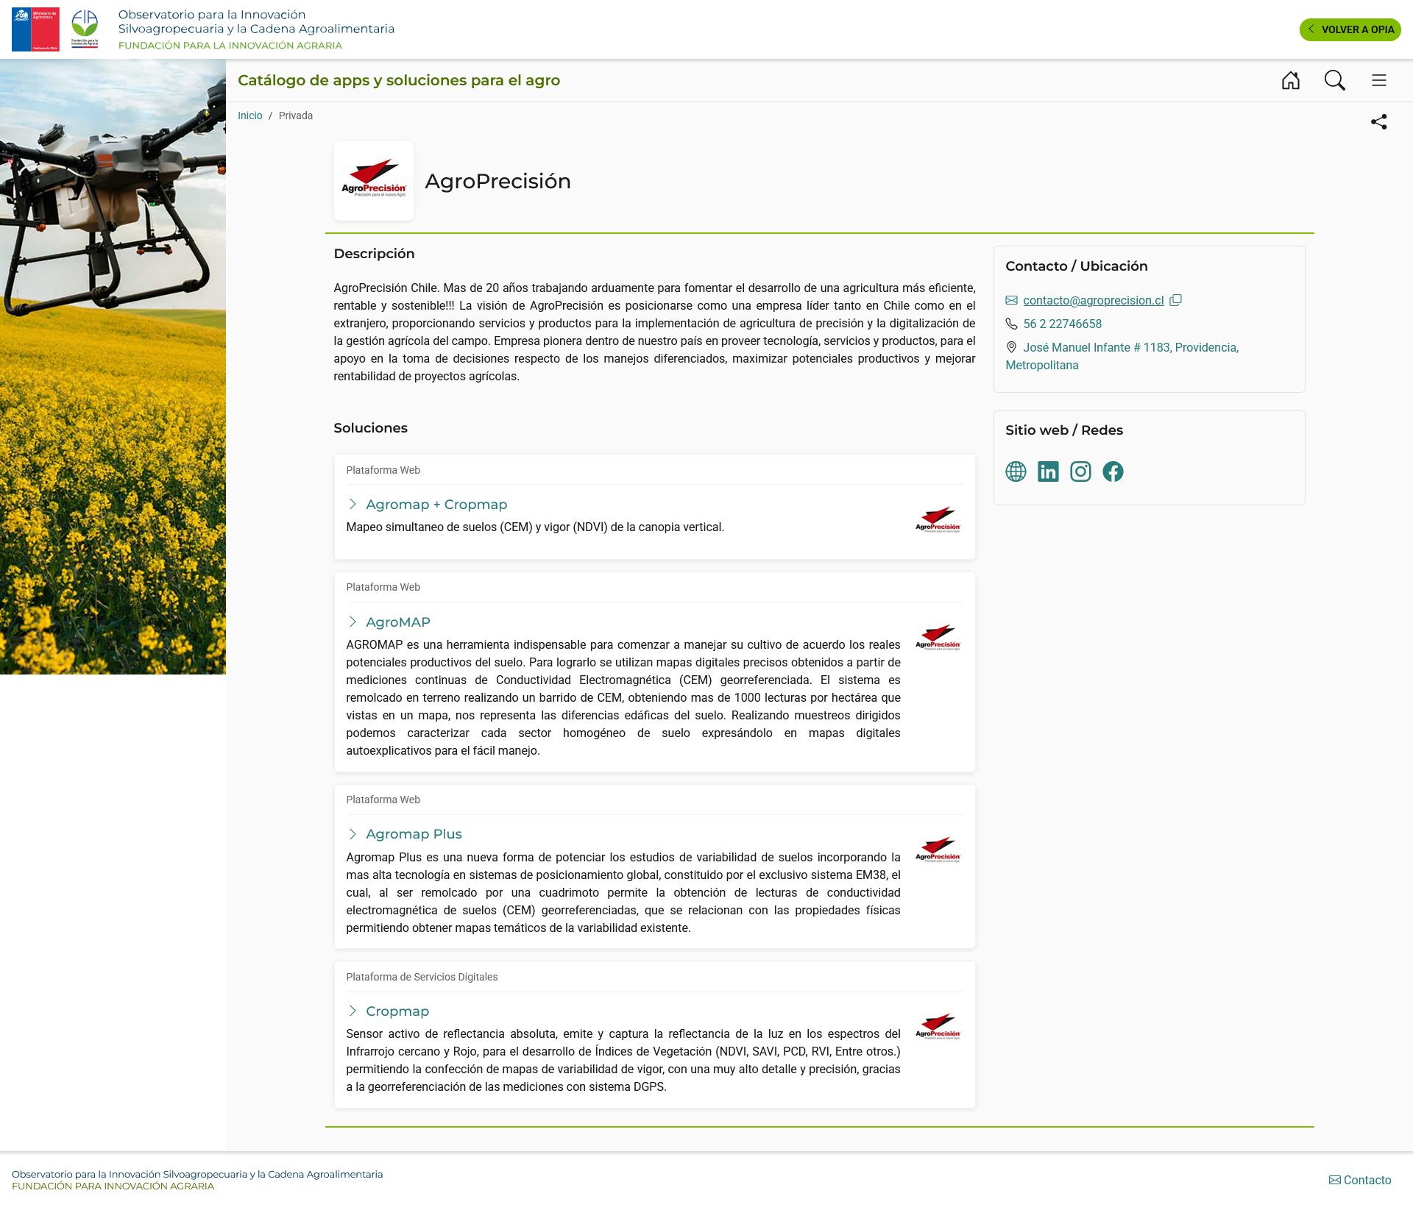Viewport: 1413px width, 1210px height.
Task: Open the José Manuel Infante address link
Action: (x=1122, y=356)
